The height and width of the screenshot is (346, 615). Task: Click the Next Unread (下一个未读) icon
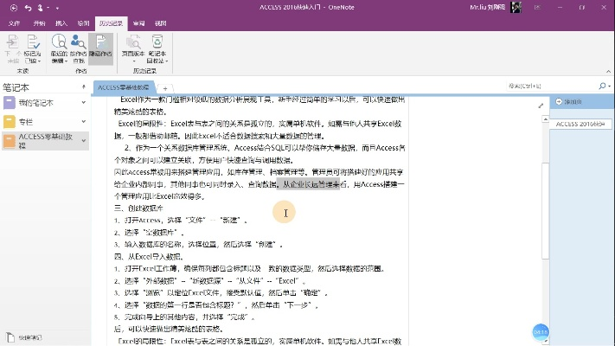click(x=13, y=42)
